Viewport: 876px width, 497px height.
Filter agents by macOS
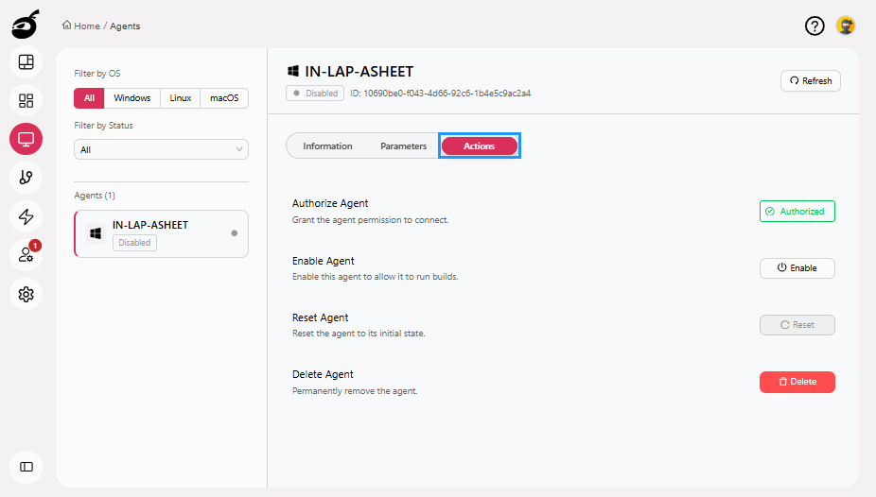(224, 98)
